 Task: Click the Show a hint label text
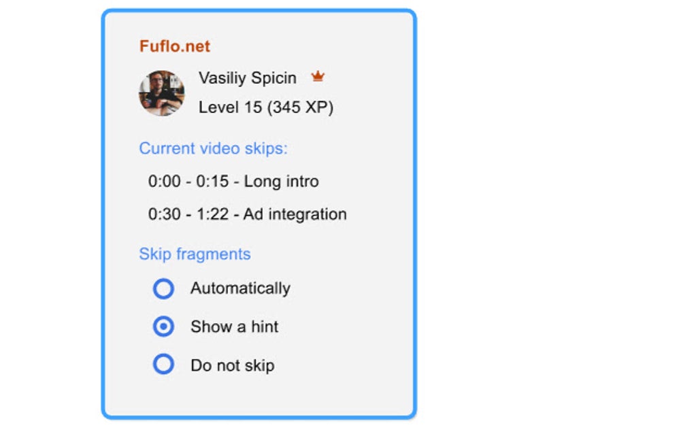234,327
